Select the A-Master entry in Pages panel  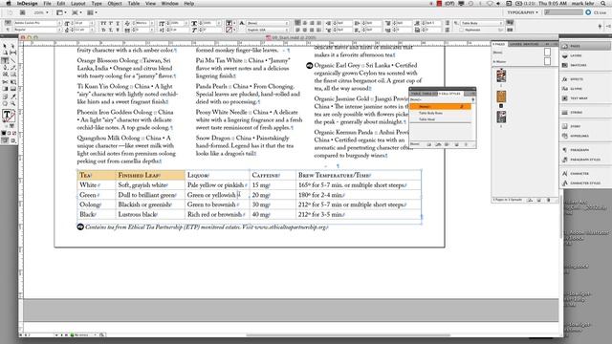tap(521, 61)
